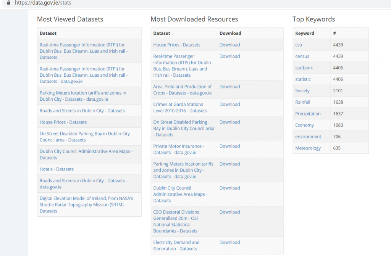Open House Prices in Most Downloaded Resources
Screen dimensions: 391x256
point(177,45)
